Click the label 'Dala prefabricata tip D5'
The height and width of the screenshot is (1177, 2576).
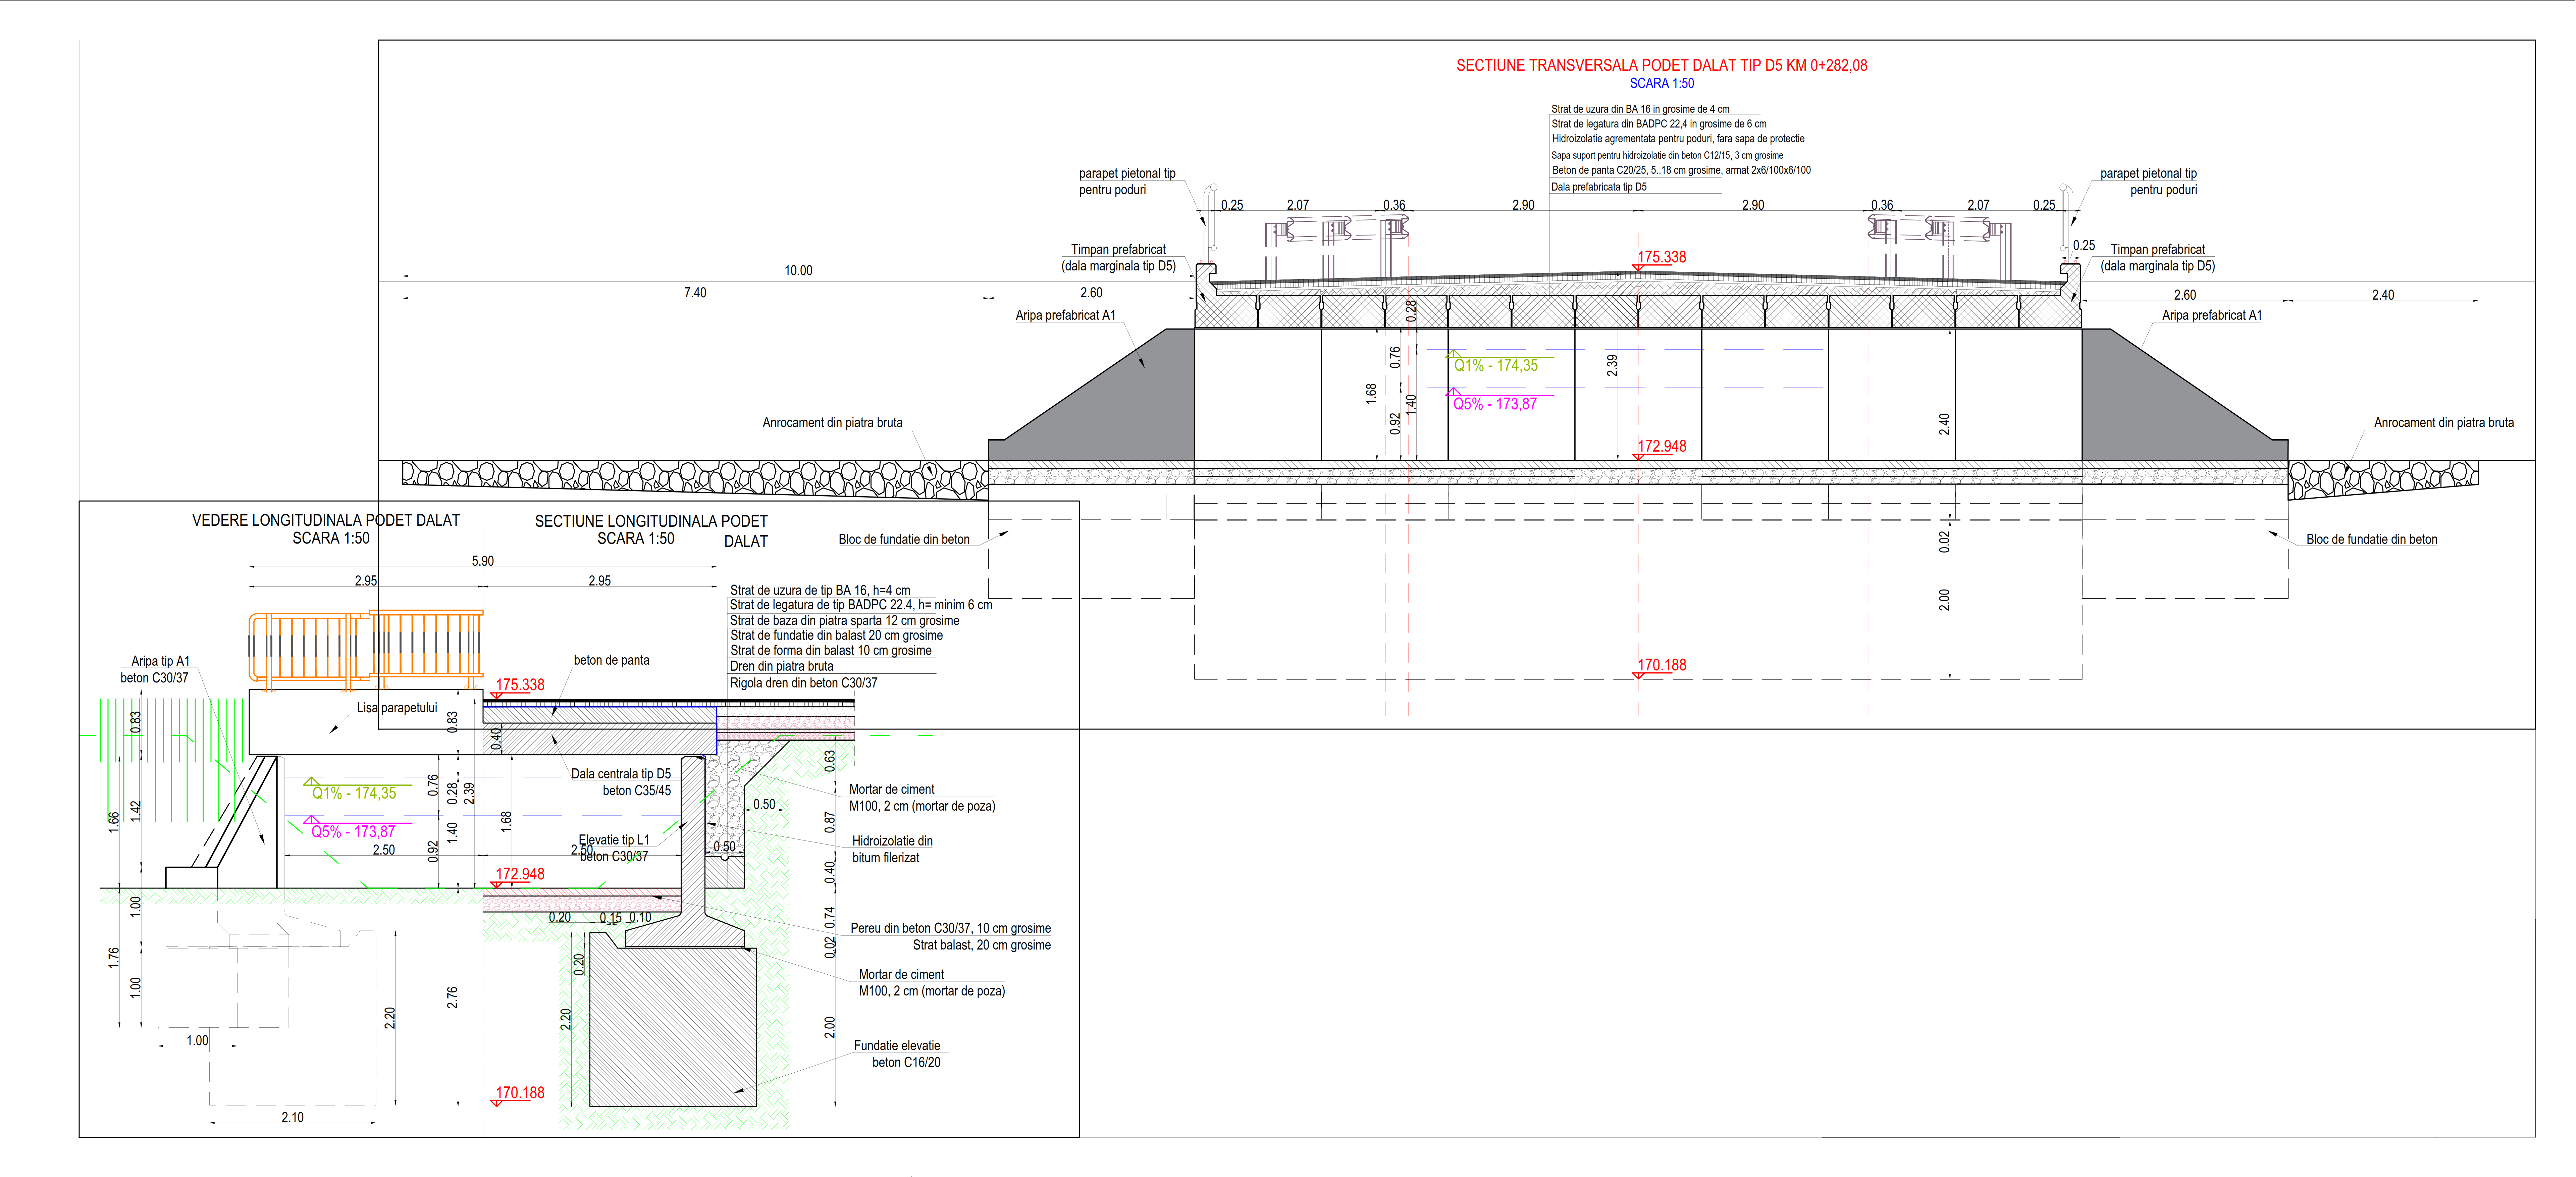1599,187
